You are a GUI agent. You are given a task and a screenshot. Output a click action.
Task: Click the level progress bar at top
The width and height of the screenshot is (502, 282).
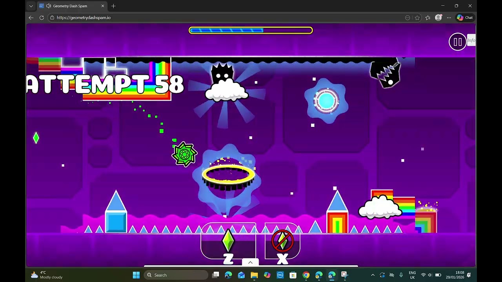251,30
